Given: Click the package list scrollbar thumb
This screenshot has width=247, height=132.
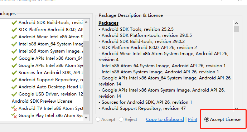Looking at the screenshot, I should tap(86, 77).
